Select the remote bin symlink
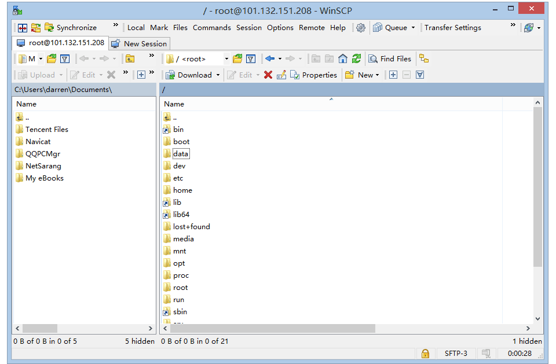The height and width of the screenshot is (364, 556). coord(178,130)
